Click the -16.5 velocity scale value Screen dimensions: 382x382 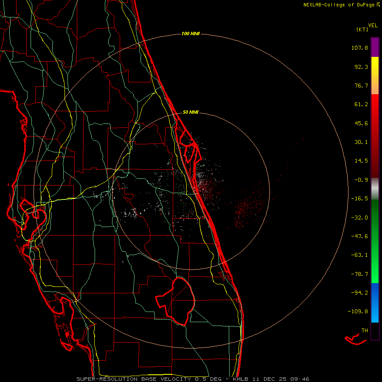pos(360,199)
